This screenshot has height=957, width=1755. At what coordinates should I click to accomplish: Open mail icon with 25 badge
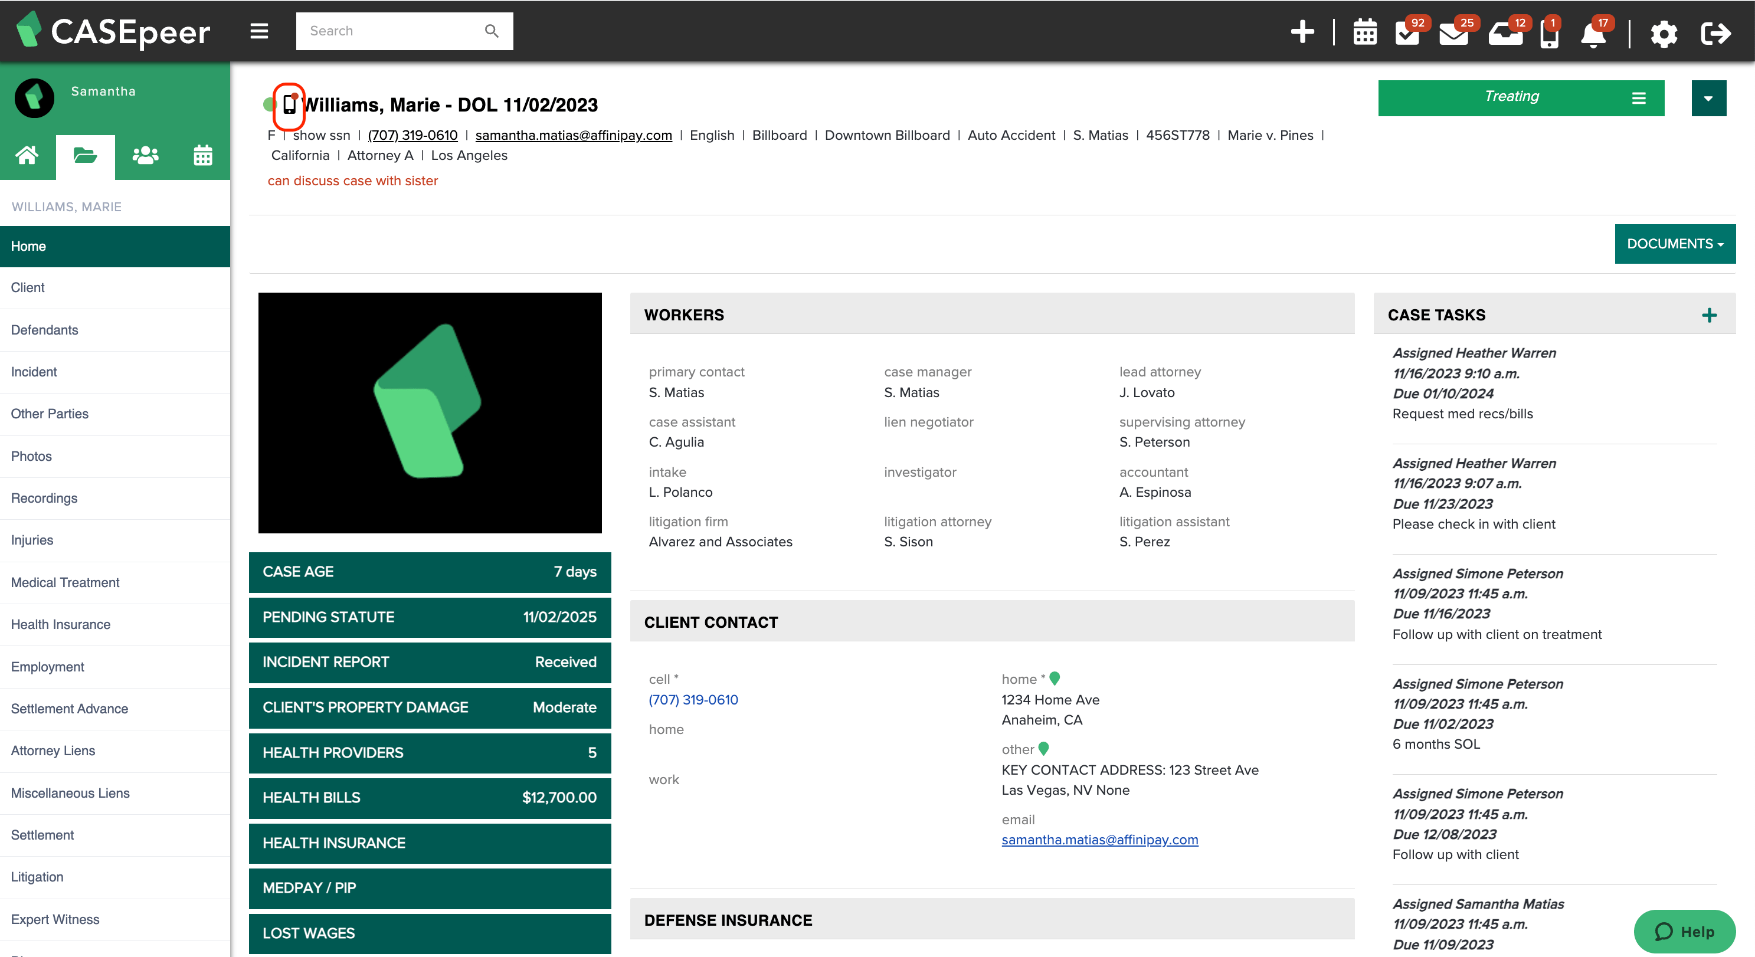(x=1453, y=32)
